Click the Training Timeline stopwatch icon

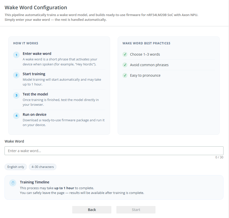point(13,183)
